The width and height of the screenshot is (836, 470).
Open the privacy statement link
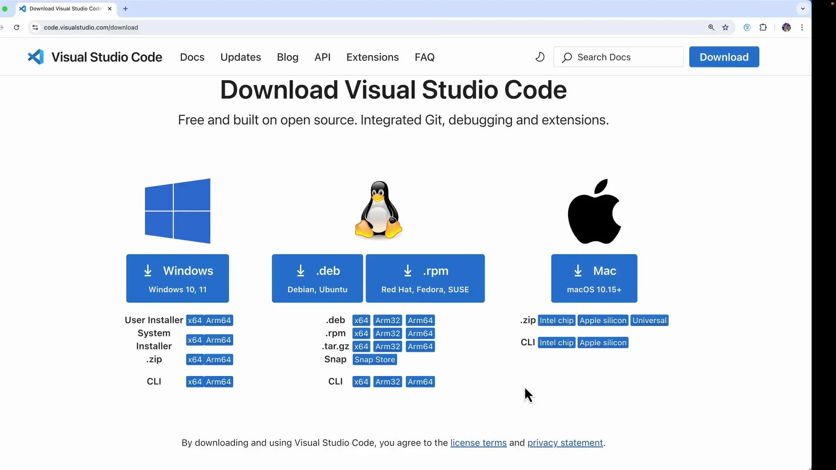565,443
